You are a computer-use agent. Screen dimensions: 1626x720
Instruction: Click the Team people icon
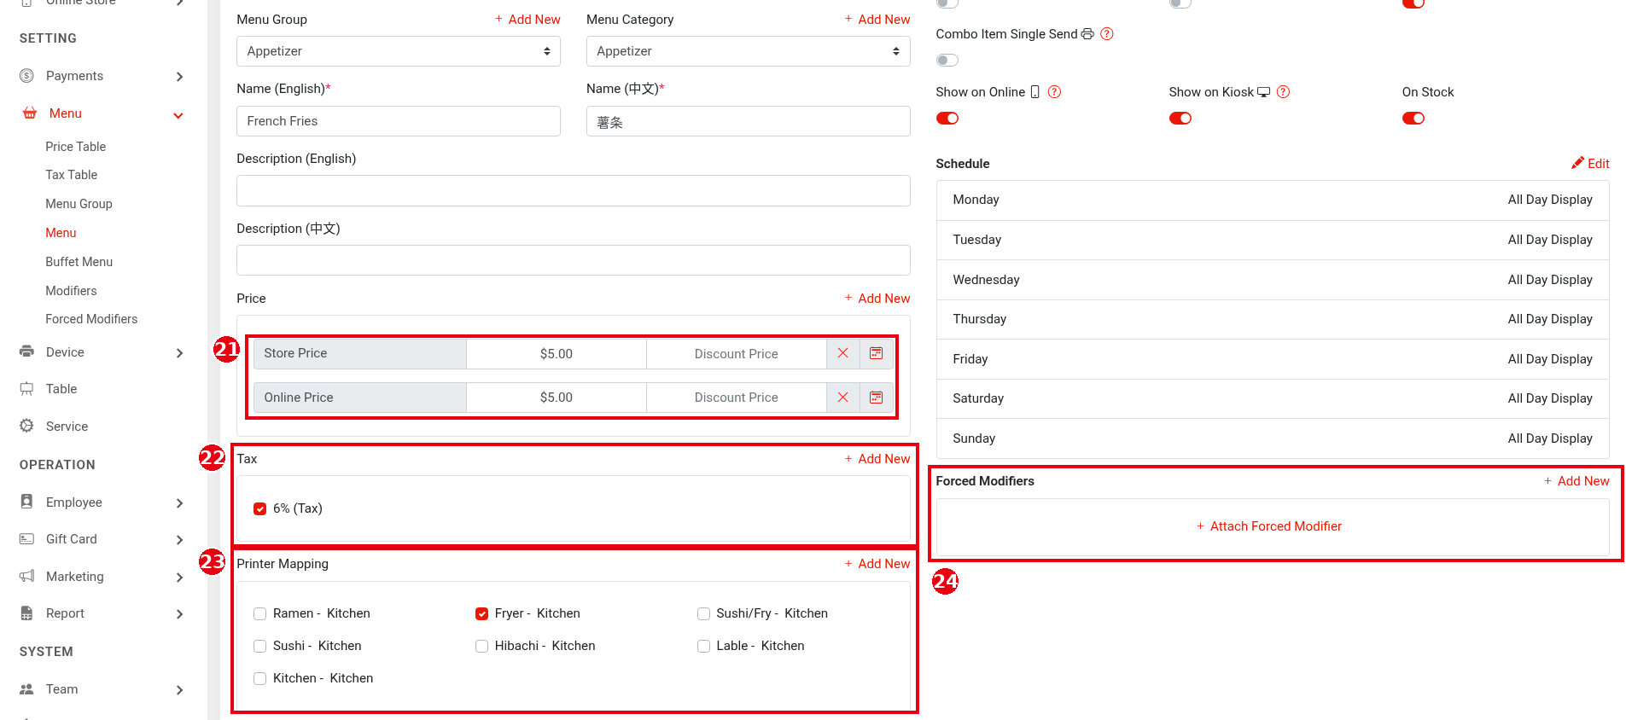click(x=27, y=689)
